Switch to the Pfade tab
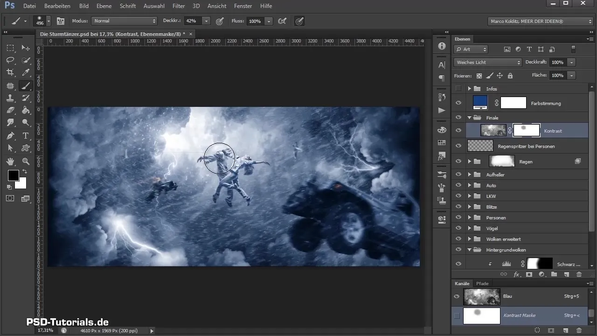597x336 pixels. 482,283
